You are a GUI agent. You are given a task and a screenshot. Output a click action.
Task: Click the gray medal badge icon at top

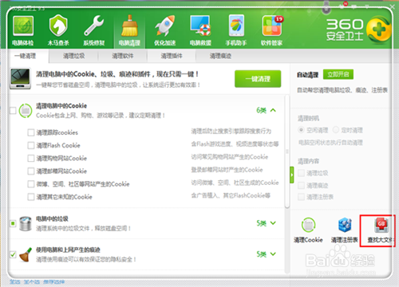[x=326, y=7]
